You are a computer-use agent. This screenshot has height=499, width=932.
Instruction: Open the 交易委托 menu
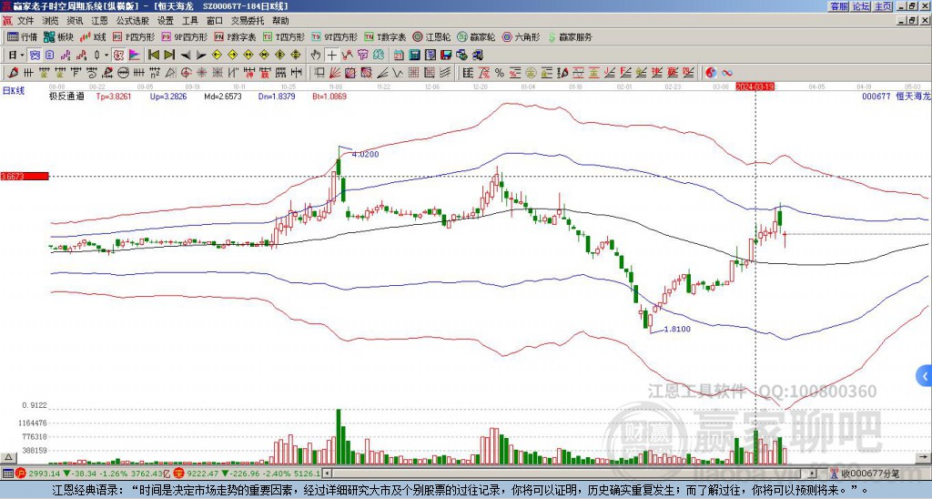(x=248, y=21)
